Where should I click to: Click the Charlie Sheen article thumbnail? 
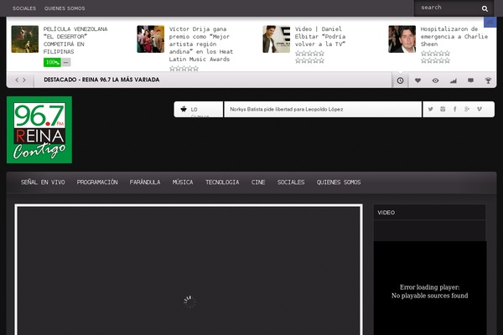[x=402, y=39]
